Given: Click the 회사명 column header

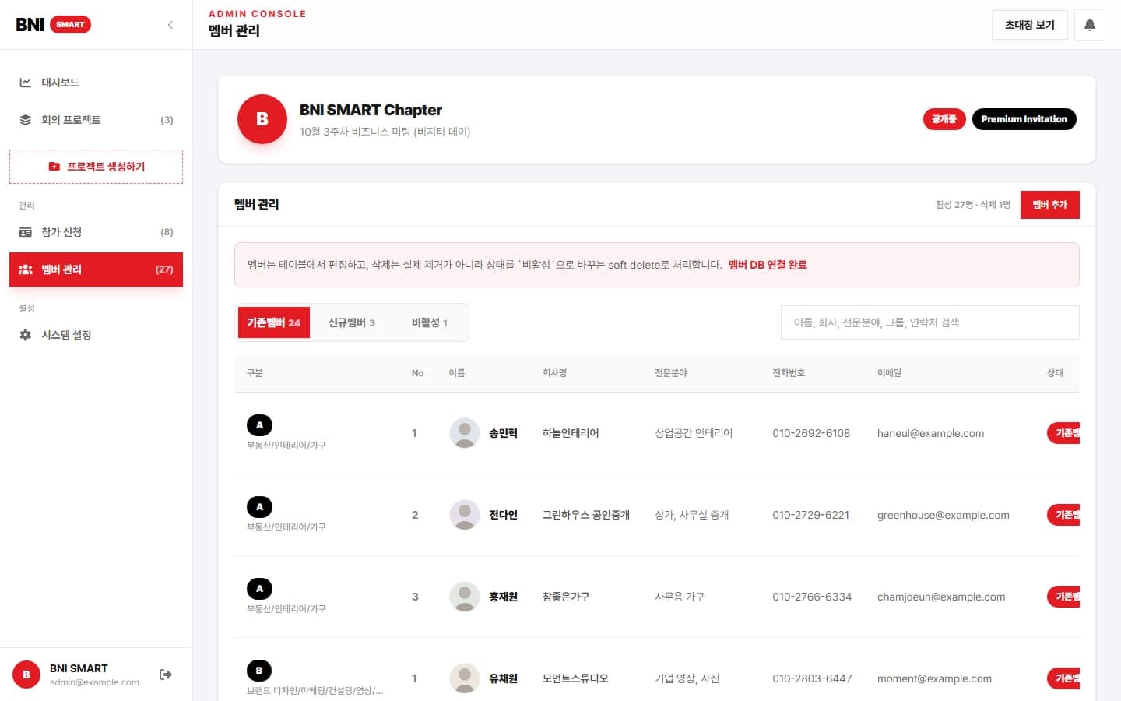Looking at the screenshot, I should 554,373.
